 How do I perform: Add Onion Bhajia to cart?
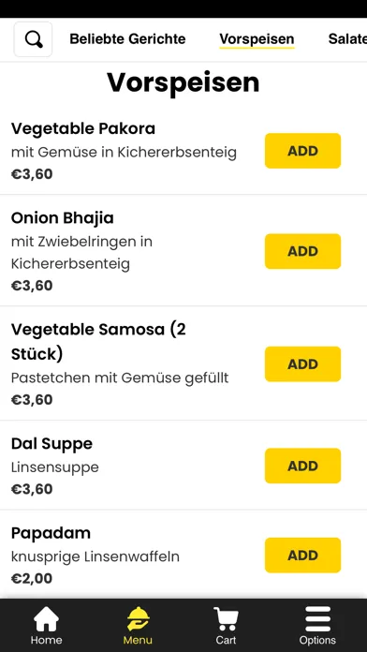pyautogui.click(x=303, y=251)
